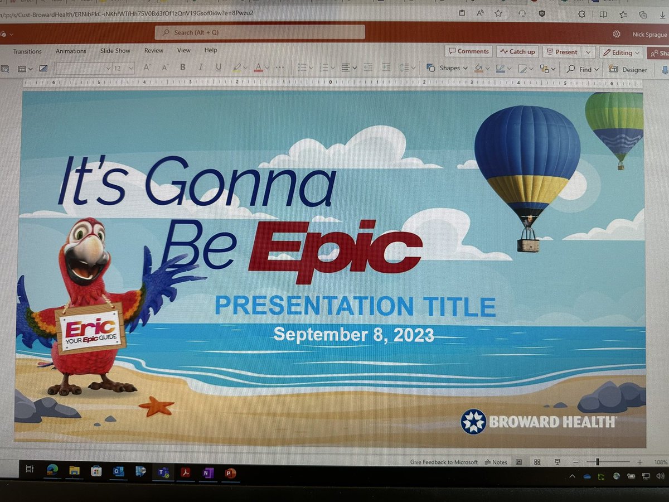Open the Designer pane
Screen dimensions: 669x502
click(628, 70)
